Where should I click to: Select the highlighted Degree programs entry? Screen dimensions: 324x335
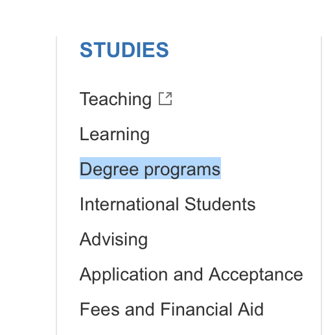(x=150, y=169)
